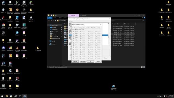The image size is (174, 98).
Task: Click the search magnifier in Explorer
Action: (x=143, y=21)
